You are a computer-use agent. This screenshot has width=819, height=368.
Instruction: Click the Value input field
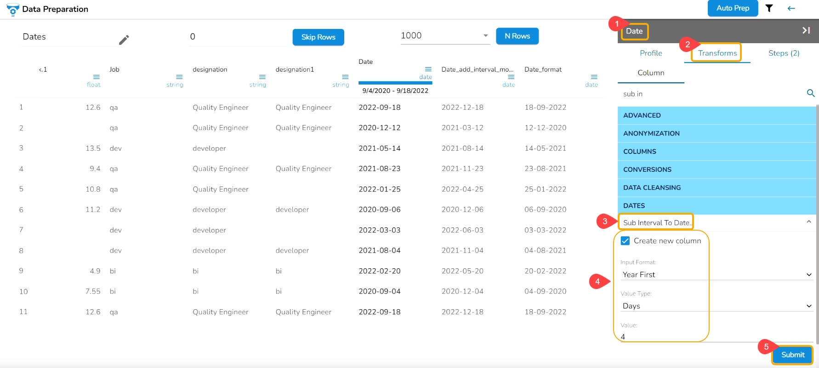(717, 337)
